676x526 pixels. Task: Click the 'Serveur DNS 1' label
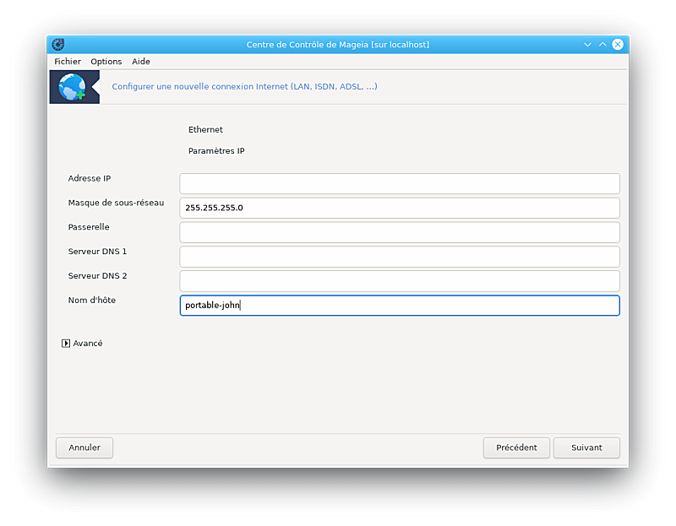pos(97,252)
